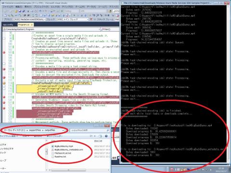Click the Save All icon in toolbar
This screenshot has width=231, height=173.
point(24,11)
